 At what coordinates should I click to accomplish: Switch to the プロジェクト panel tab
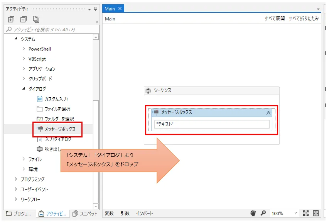tap(19, 214)
